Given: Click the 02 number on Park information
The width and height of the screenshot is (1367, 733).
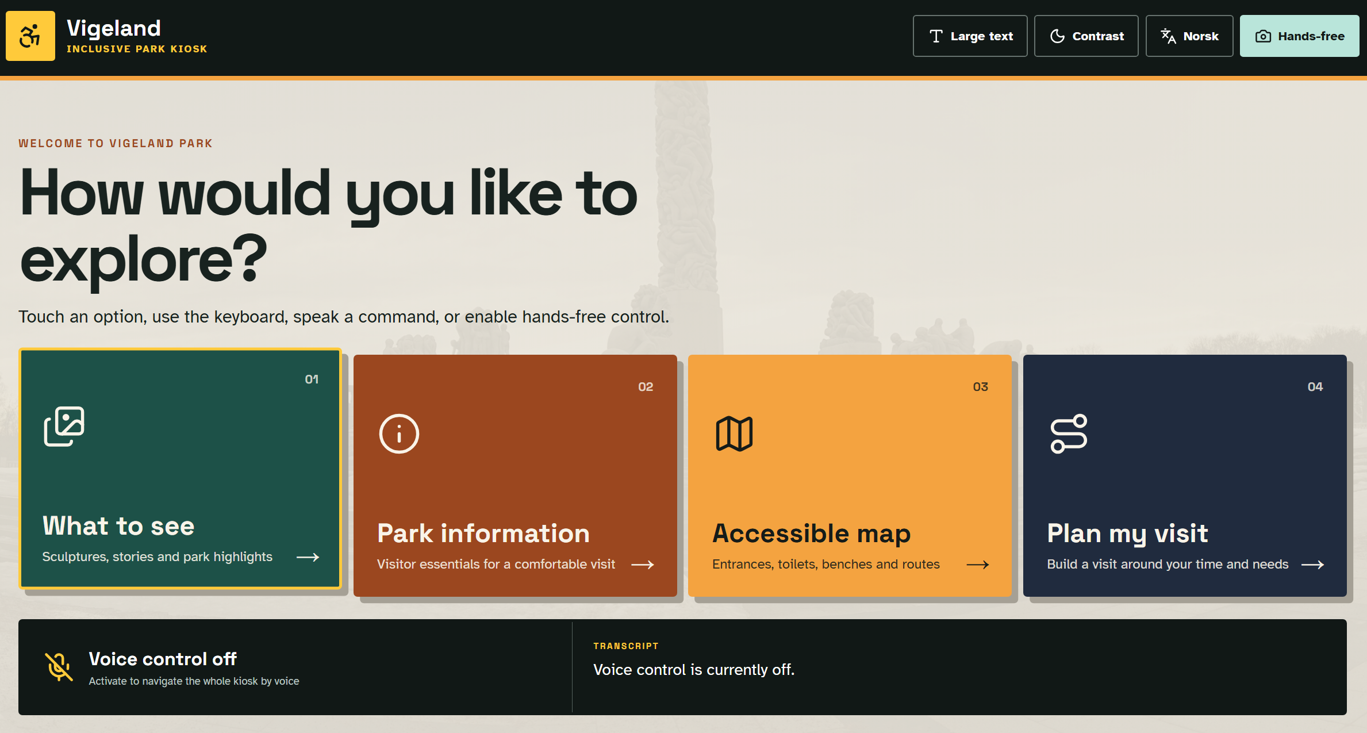Looking at the screenshot, I should pyautogui.click(x=646, y=387).
